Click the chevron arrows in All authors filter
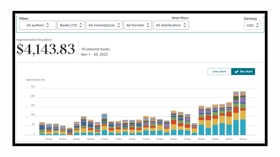 pyautogui.click(x=48, y=25)
